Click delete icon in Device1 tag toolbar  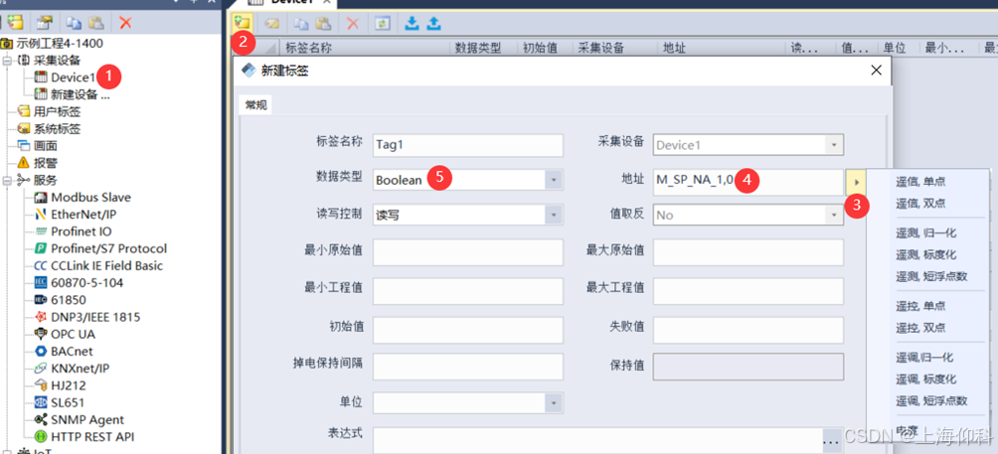(x=353, y=24)
